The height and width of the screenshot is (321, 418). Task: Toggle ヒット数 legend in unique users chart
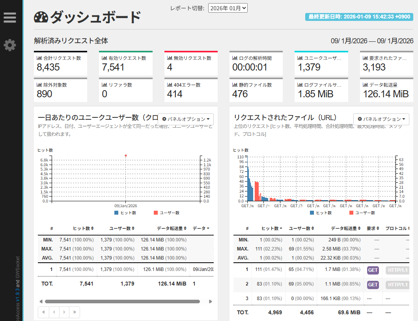coord(125,213)
